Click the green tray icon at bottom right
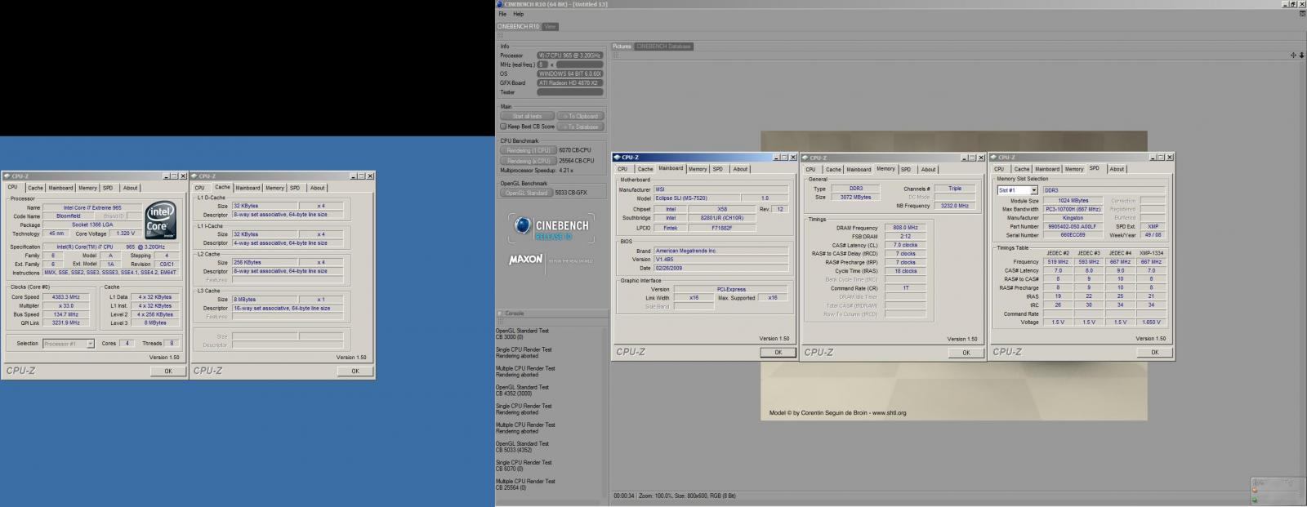 point(1255,500)
